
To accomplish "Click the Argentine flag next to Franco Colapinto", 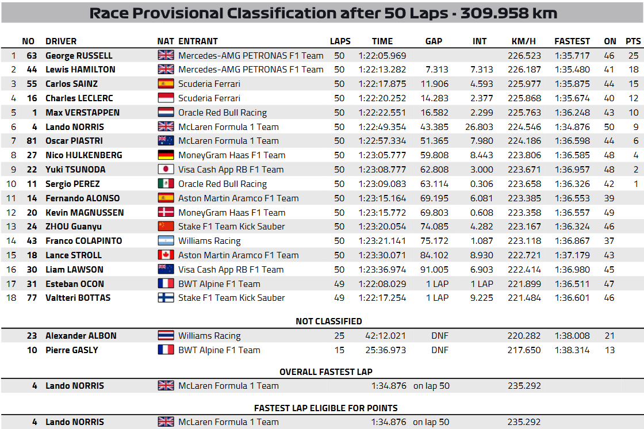I will (166, 241).
